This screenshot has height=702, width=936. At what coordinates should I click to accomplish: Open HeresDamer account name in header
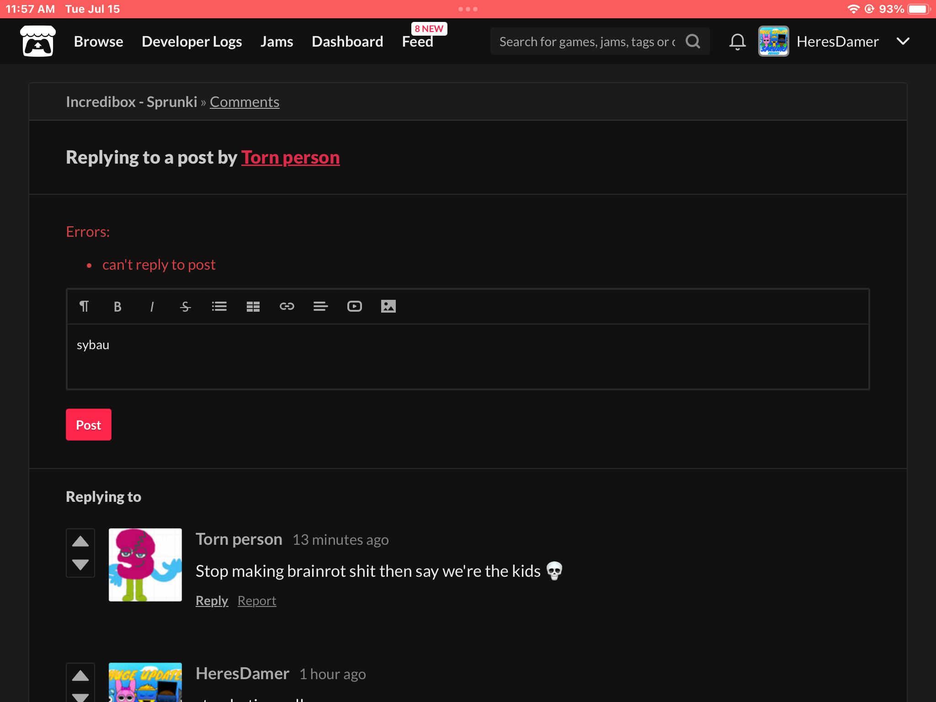click(838, 42)
